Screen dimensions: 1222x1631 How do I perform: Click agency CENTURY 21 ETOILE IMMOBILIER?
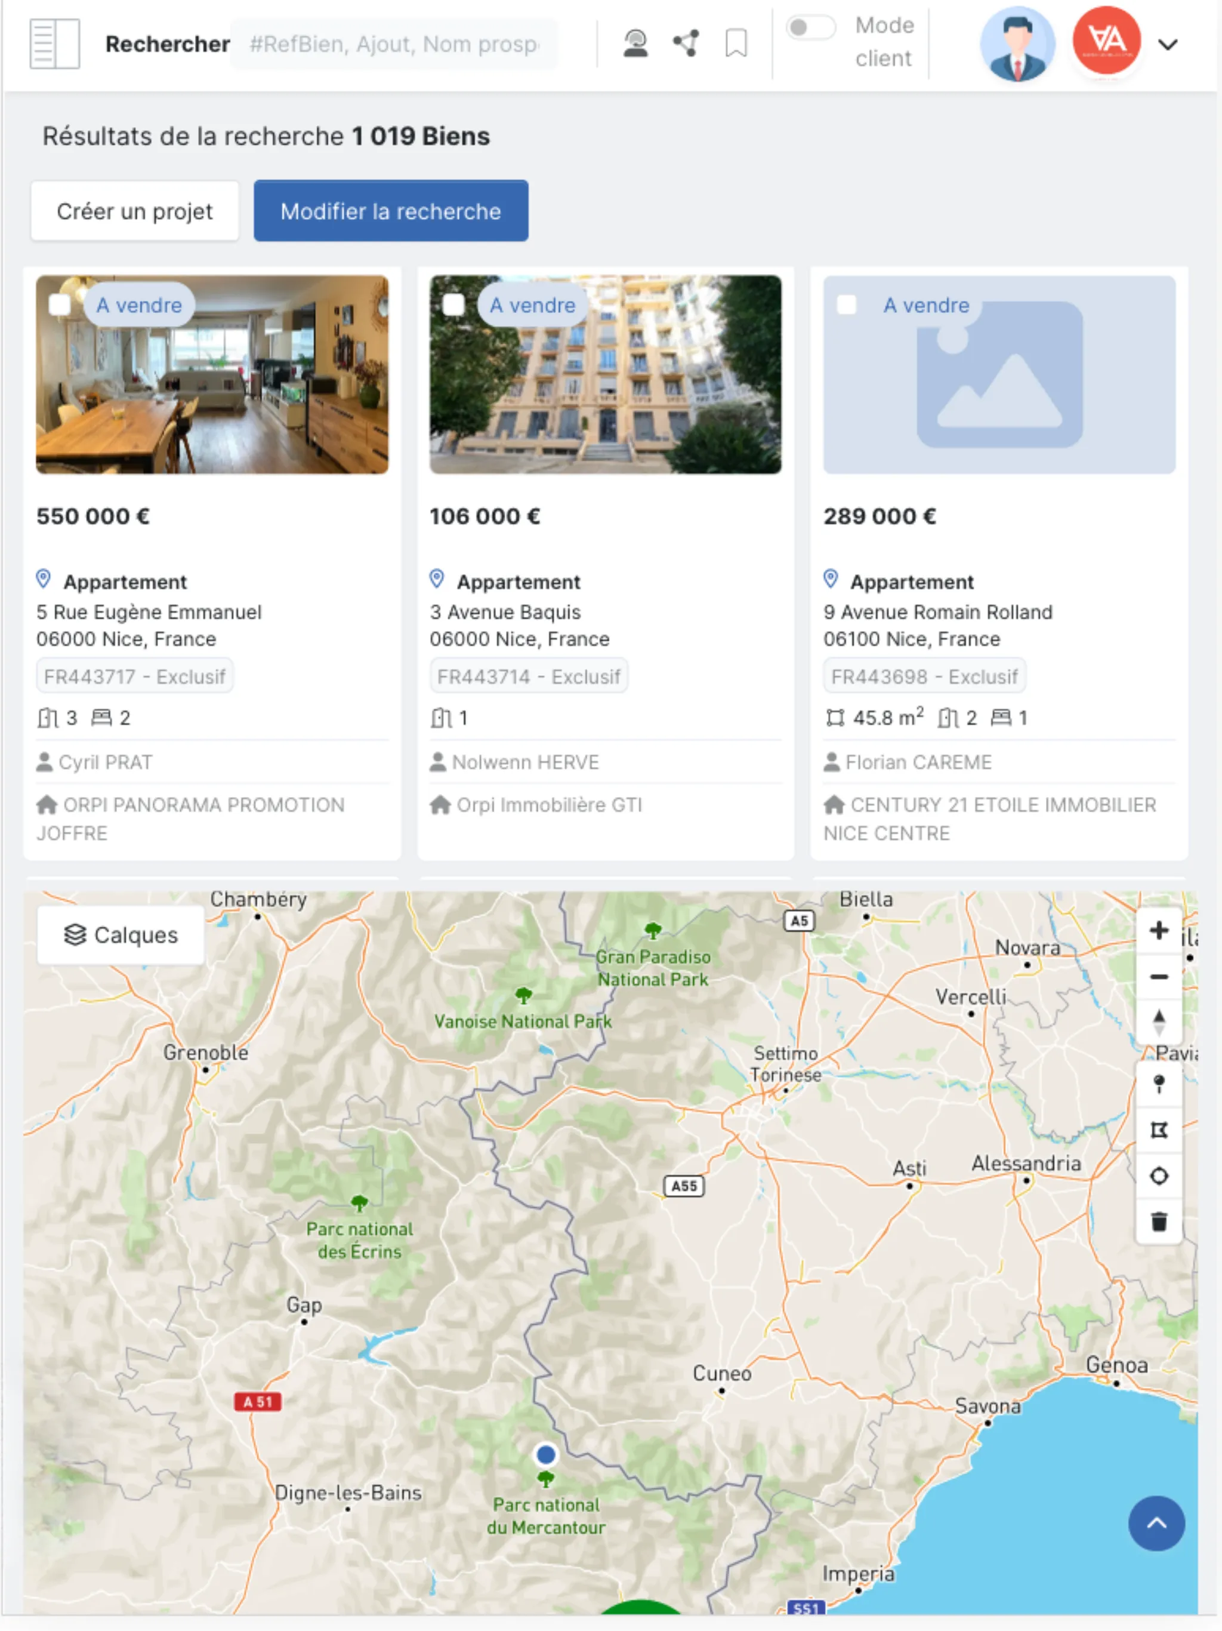[x=990, y=818]
